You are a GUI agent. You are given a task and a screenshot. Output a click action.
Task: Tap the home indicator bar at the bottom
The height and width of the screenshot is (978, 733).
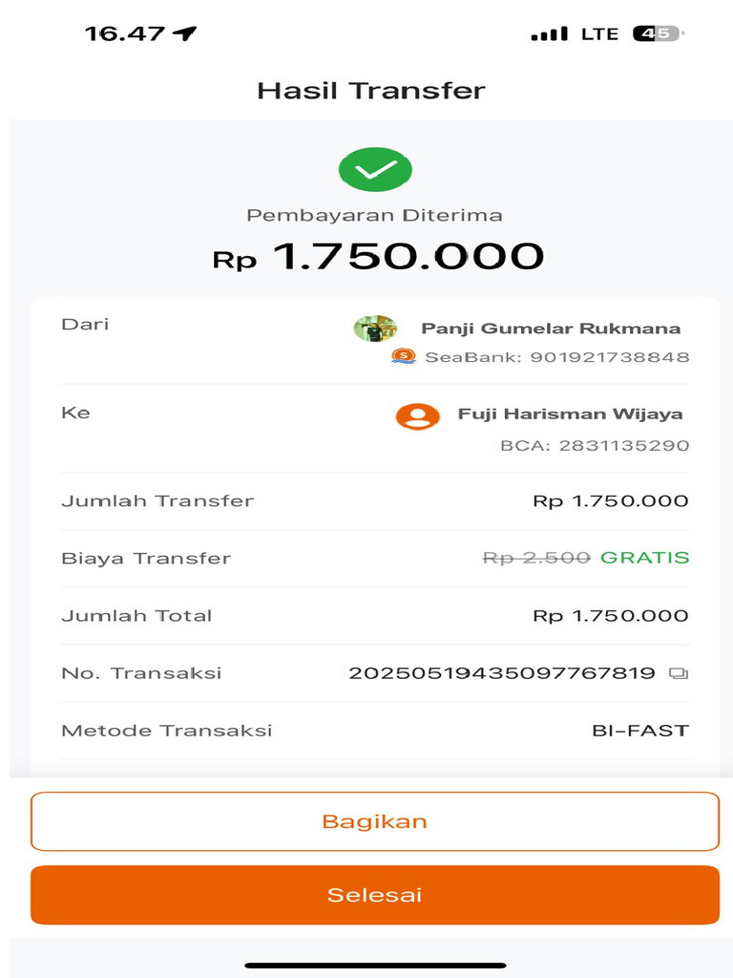[x=374, y=966]
